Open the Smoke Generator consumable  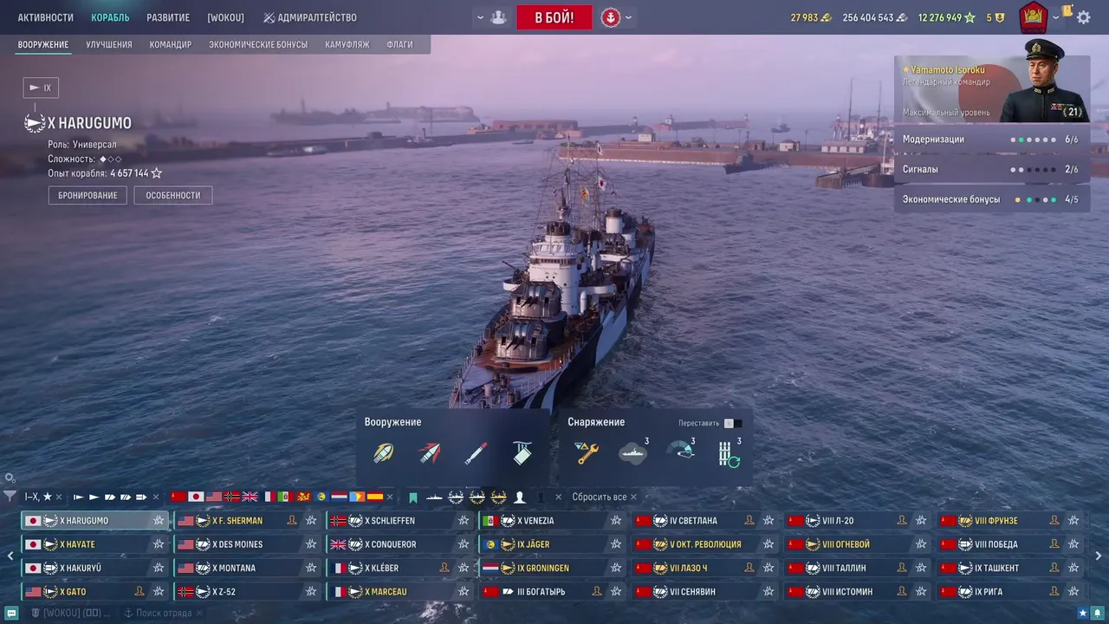pos(633,453)
